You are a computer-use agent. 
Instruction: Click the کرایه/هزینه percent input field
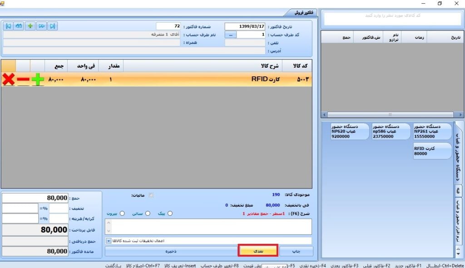click(x=59, y=218)
